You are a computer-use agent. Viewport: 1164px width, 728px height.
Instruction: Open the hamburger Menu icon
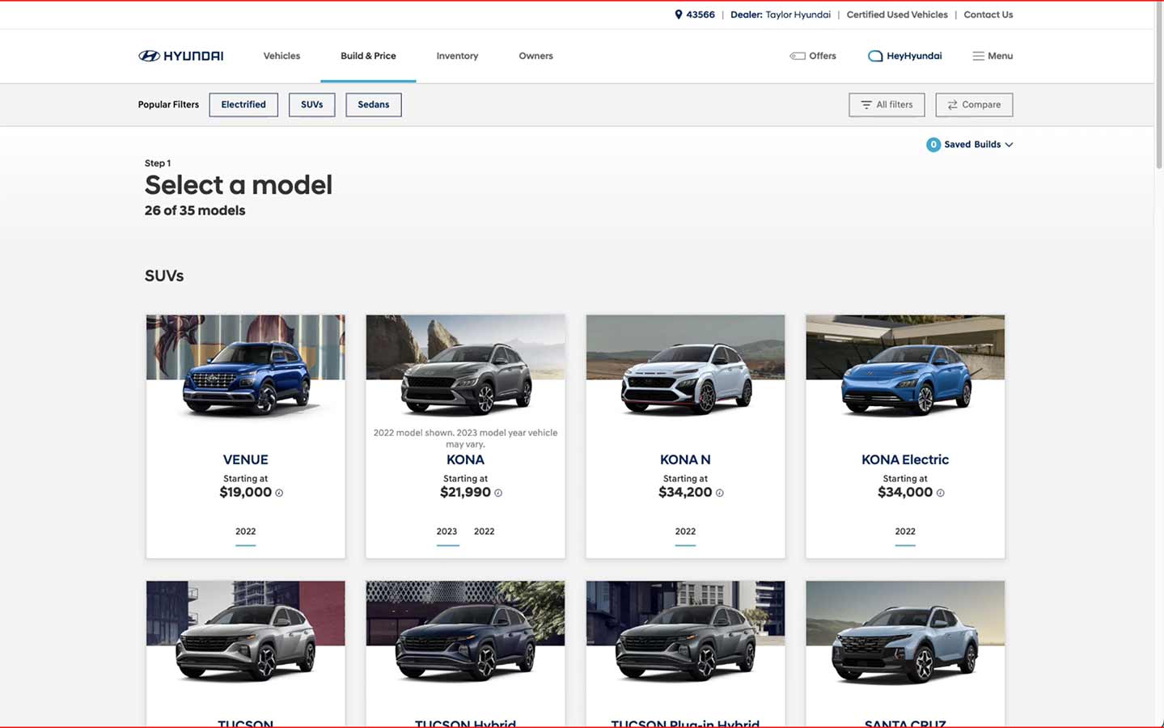pos(978,56)
